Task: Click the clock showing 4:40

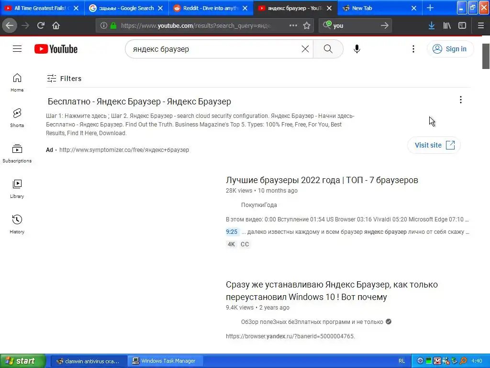Action: 477,361
